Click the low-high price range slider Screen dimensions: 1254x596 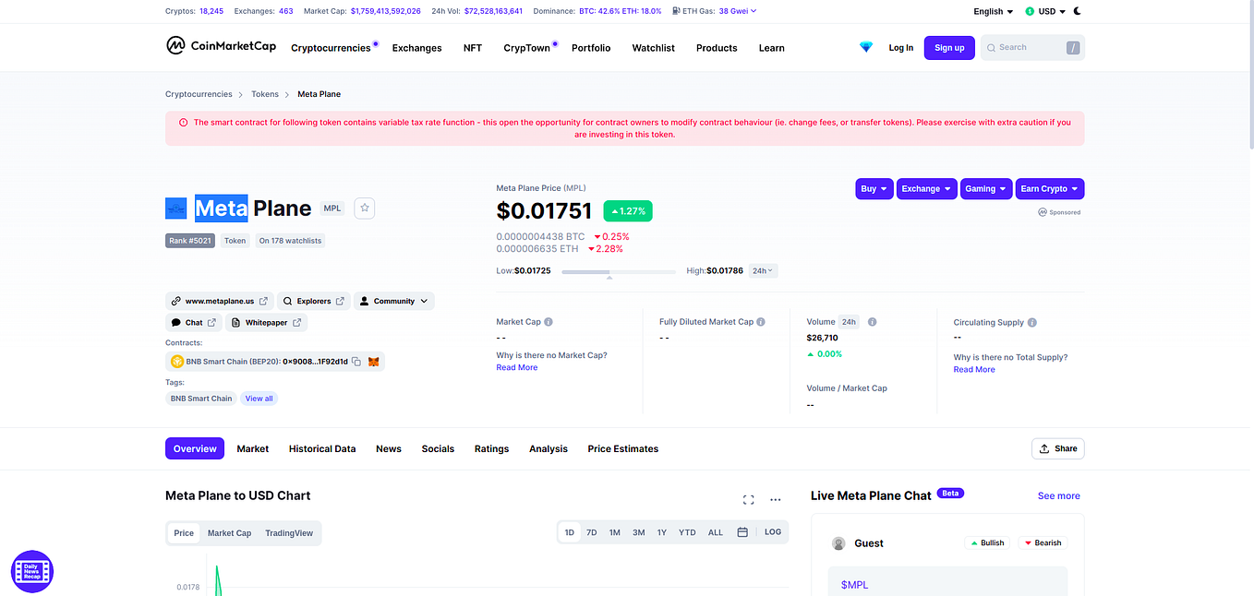pyautogui.click(x=618, y=272)
